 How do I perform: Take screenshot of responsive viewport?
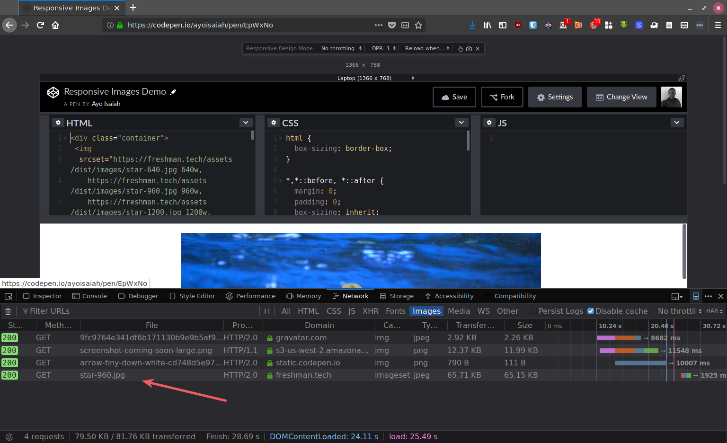pos(469,49)
